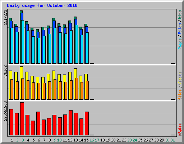Click the 'Daily usage for October 2010' title
The height and width of the screenshot is (144, 184).
tap(42, 5)
